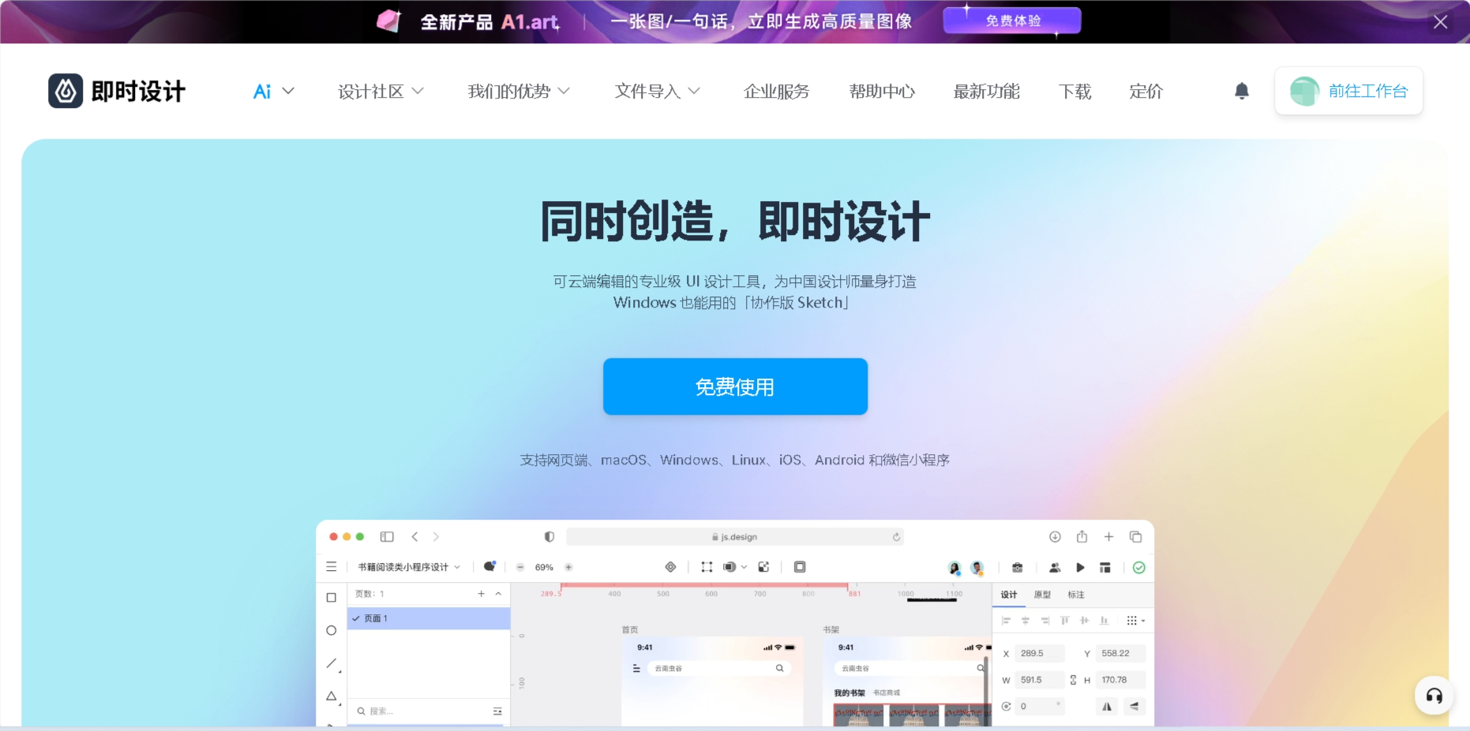This screenshot has width=1470, height=731.
Task: Click the zoom in plus in preview
Action: (568, 567)
